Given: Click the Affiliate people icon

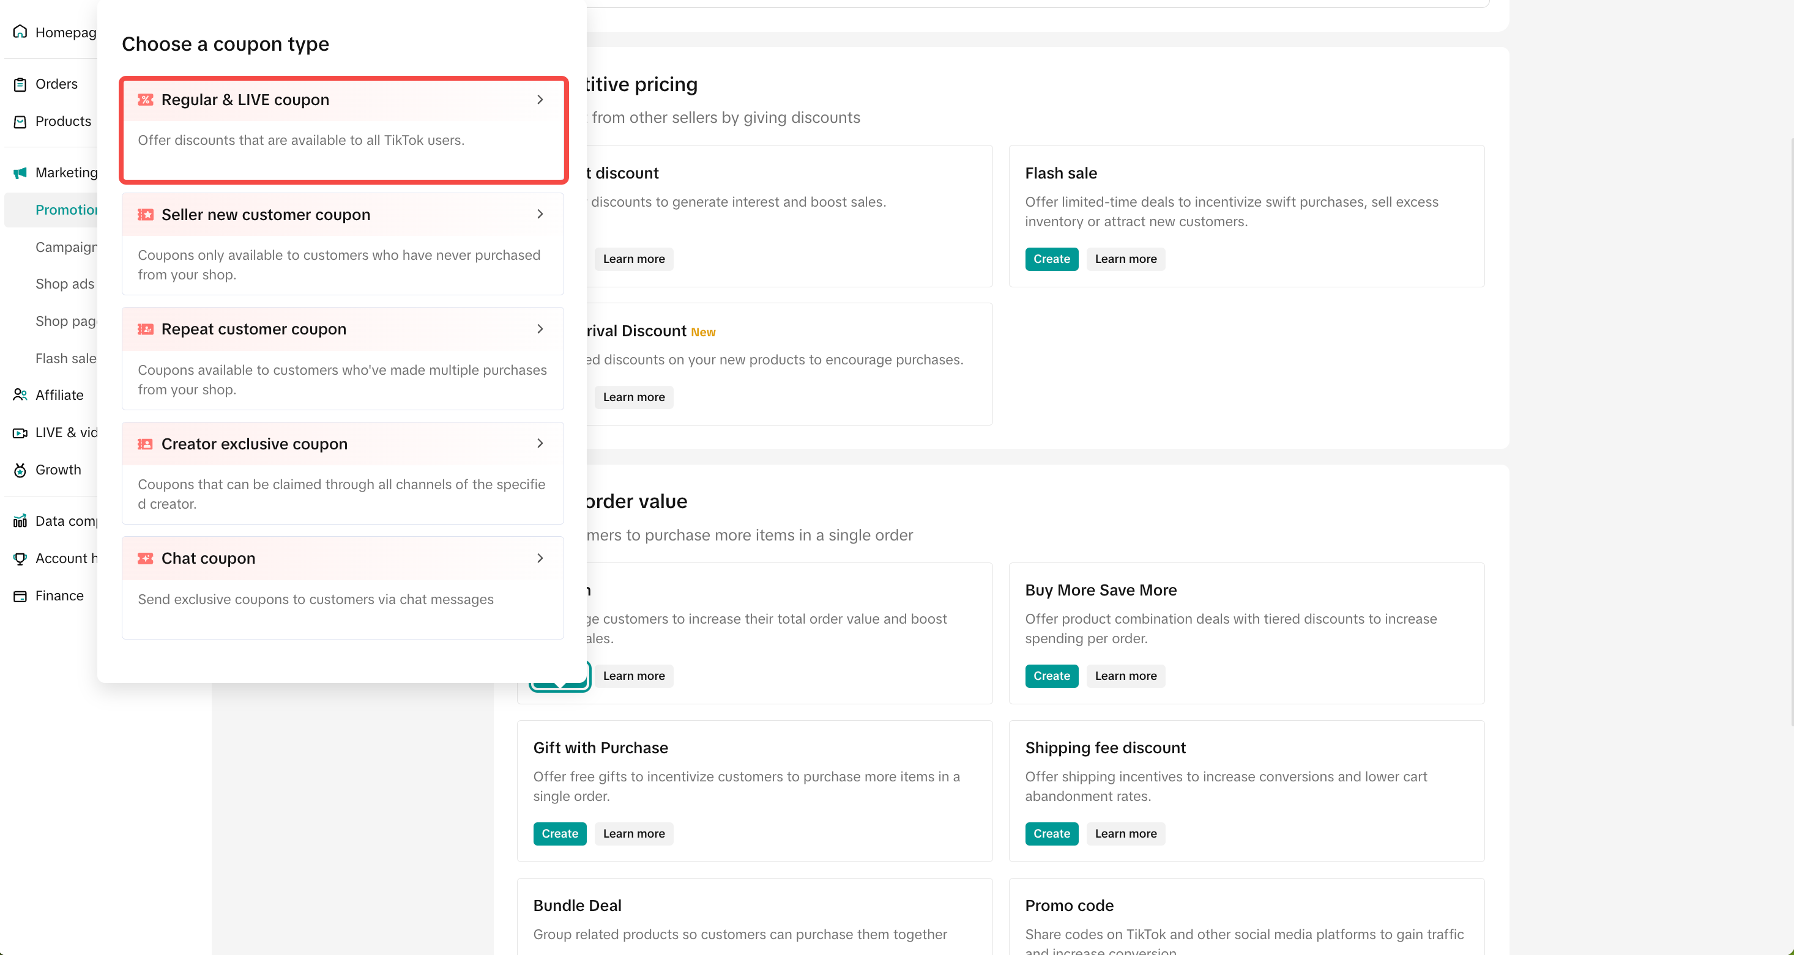Looking at the screenshot, I should point(20,396).
